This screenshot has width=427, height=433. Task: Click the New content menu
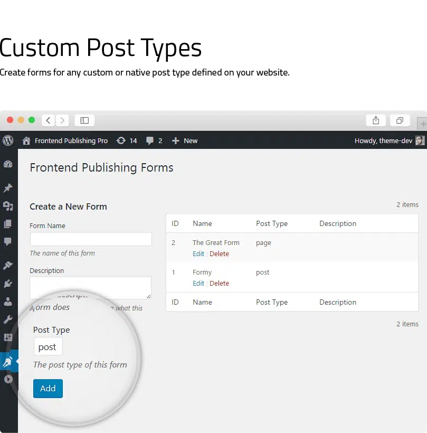click(185, 141)
